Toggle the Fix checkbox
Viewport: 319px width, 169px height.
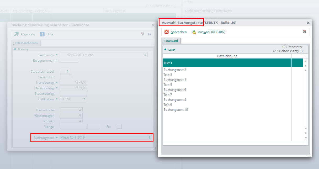click(x=119, y=126)
